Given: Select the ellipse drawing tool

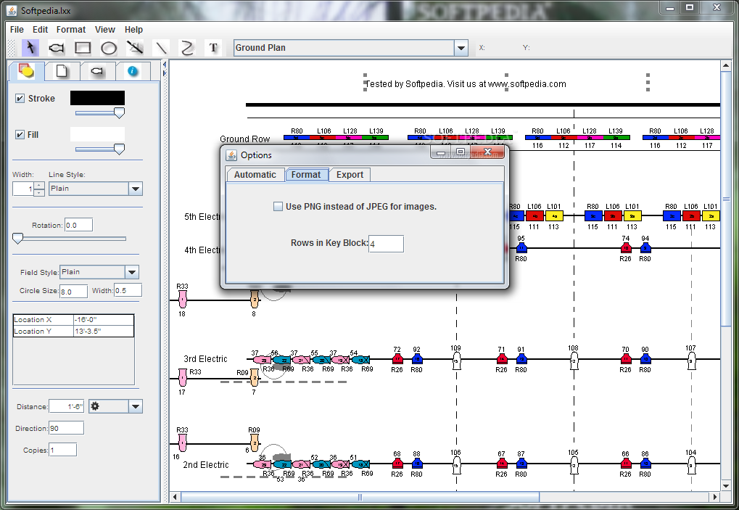Looking at the screenshot, I should tap(109, 48).
